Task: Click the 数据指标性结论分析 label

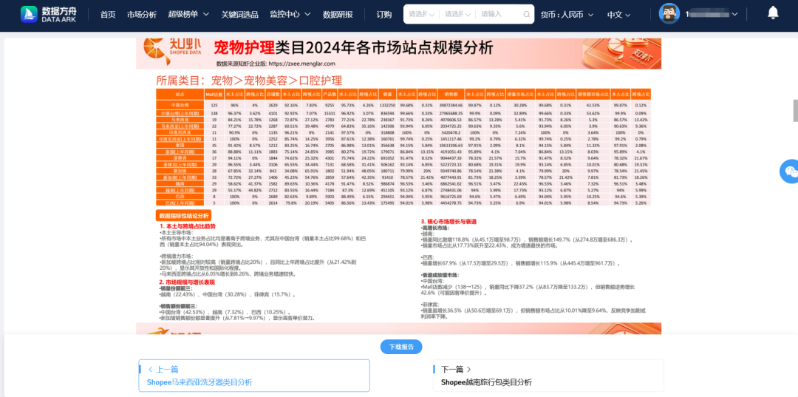Action: (183, 216)
